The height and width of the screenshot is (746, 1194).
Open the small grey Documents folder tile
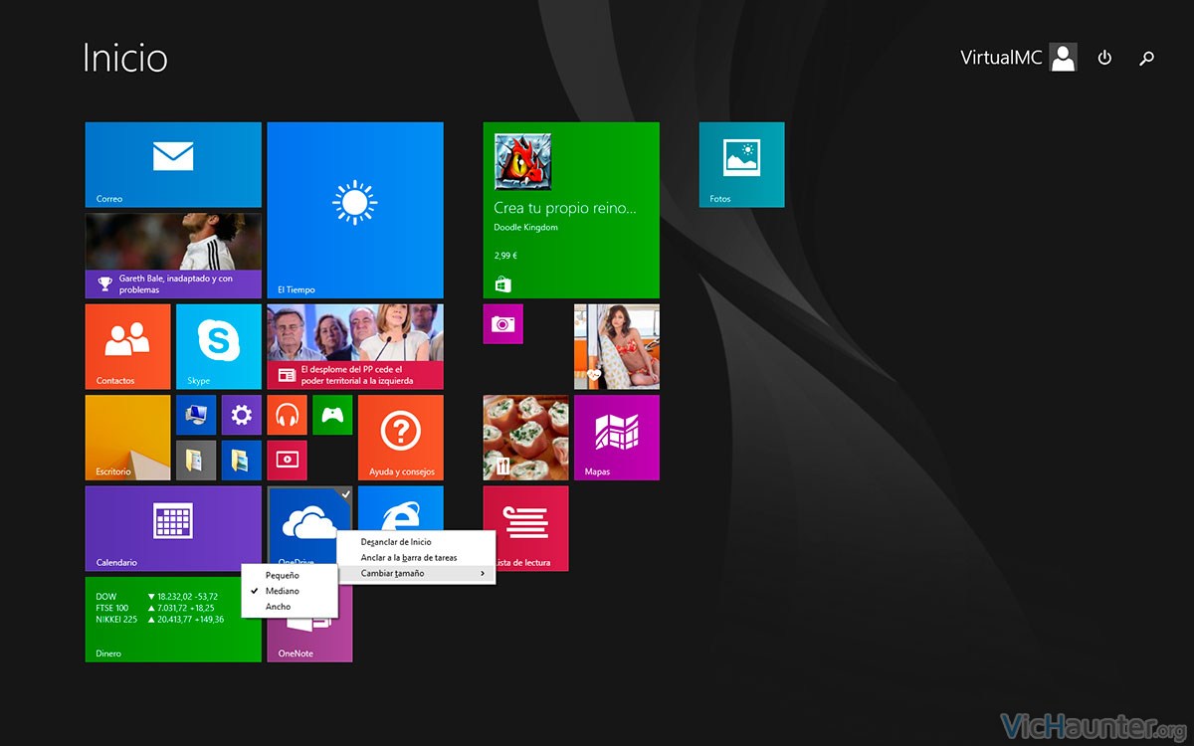[196, 461]
